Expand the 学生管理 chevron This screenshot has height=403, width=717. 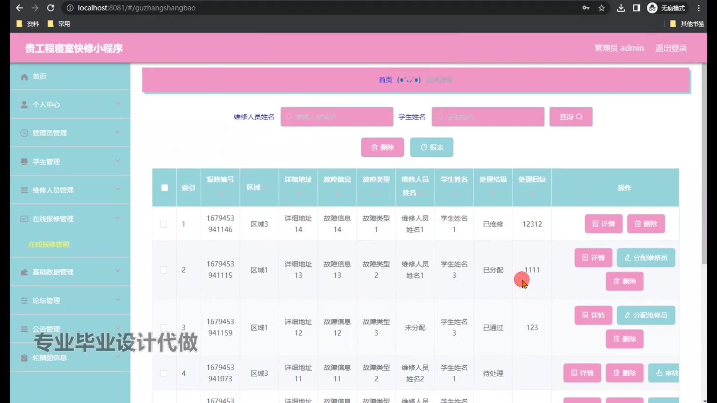(x=118, y=161)
